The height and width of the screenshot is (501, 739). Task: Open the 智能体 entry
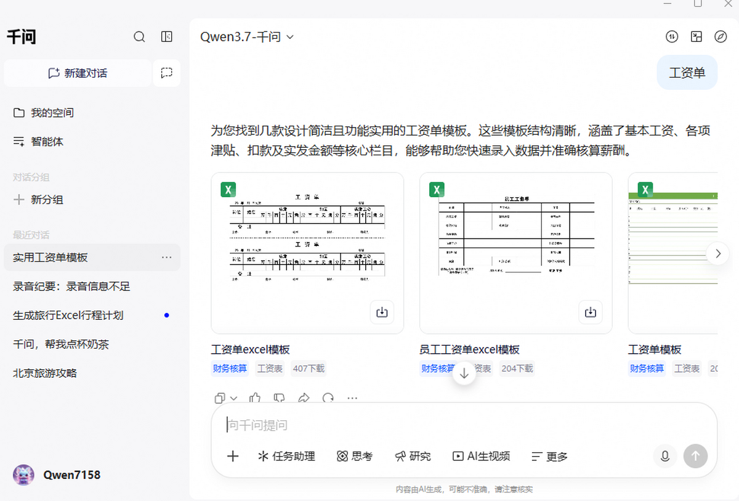pos(38,141)
